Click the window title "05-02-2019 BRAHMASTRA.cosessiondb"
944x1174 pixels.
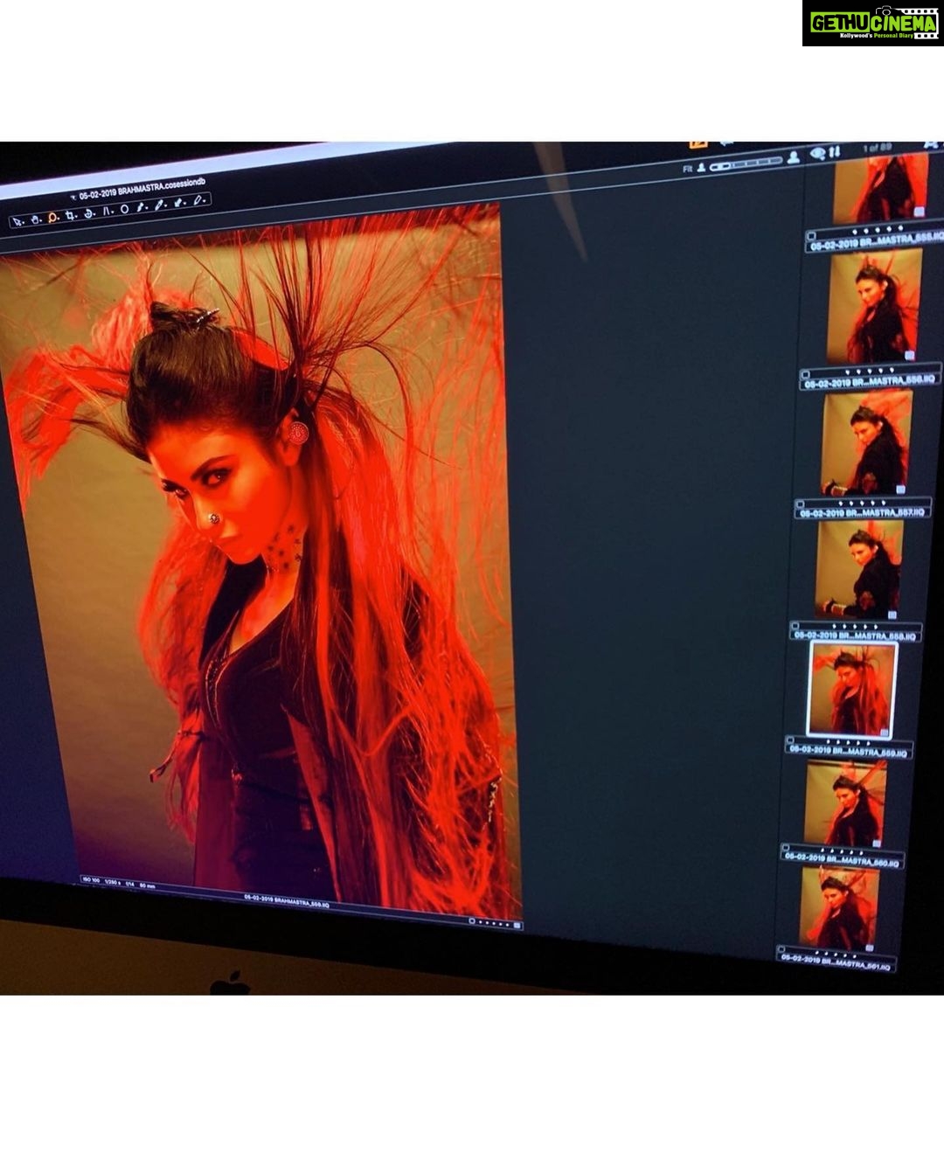tap(142, 187)
